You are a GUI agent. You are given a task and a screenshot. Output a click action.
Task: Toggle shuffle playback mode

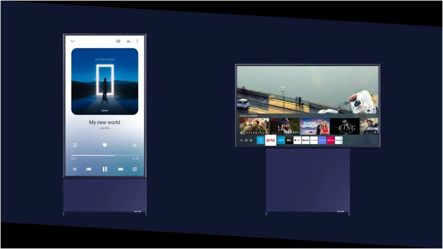coord(75,169)
